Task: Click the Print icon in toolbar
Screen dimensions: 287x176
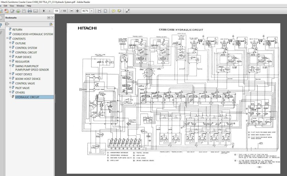Action: (30, 11)
